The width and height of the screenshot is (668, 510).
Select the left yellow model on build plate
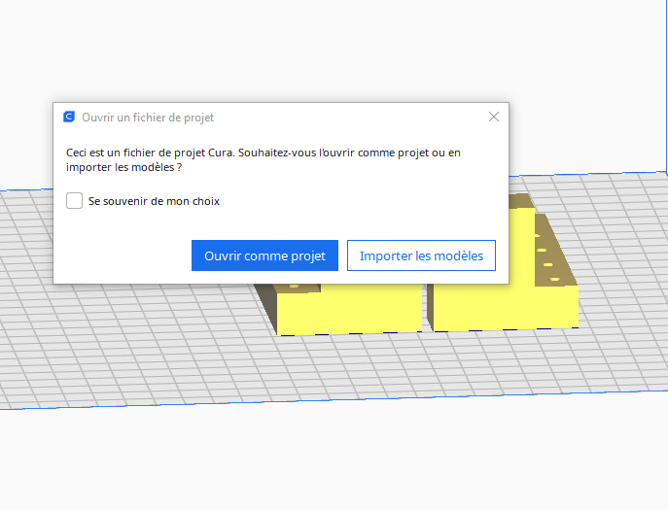point(347,309)
